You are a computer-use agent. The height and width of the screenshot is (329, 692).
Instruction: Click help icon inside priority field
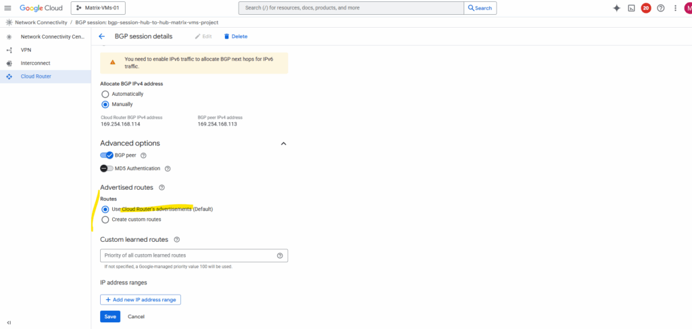(x=280, y=256)
